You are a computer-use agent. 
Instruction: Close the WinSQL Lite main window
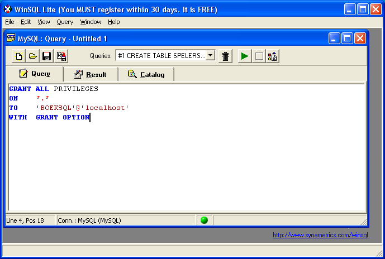pos(376,9)
